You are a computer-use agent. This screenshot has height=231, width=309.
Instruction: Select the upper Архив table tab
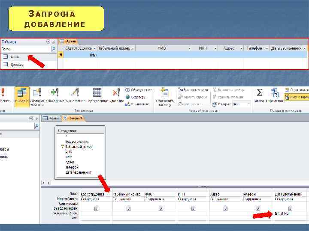click(68, 41)
